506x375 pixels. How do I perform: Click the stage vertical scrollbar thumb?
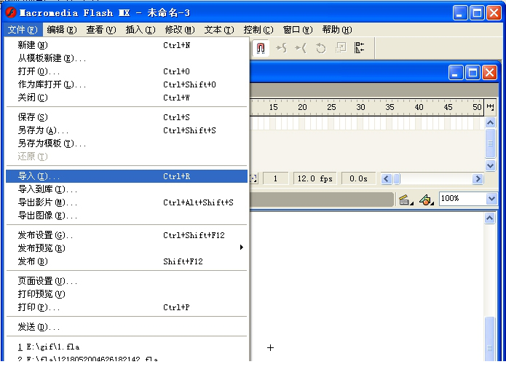490,339
